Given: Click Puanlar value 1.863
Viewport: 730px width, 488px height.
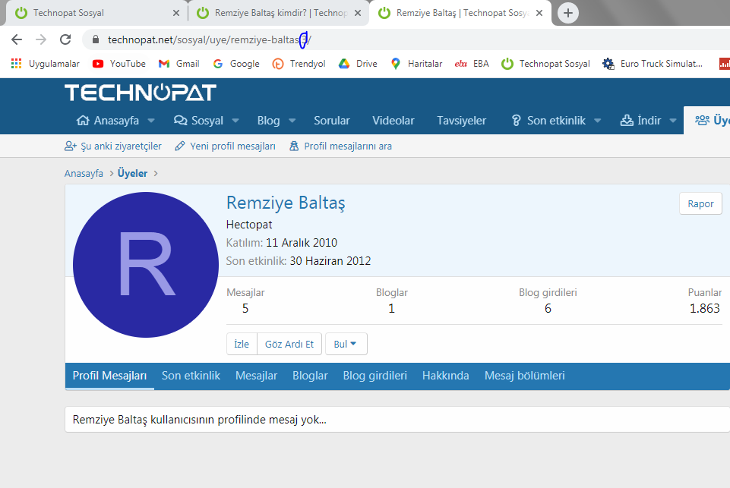Looking at the screenshot, I should pyautogui.click(x=704, y=308).
